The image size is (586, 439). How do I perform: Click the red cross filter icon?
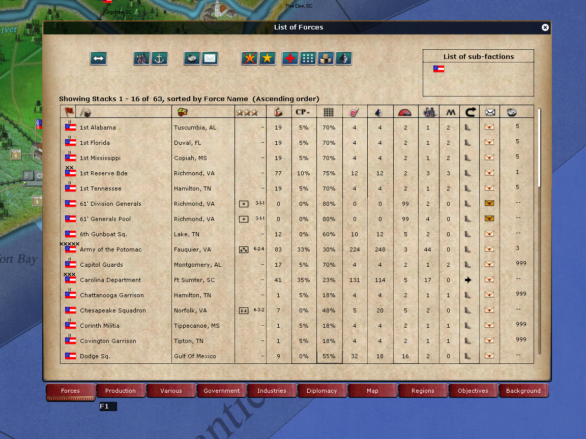pos(290,59)
